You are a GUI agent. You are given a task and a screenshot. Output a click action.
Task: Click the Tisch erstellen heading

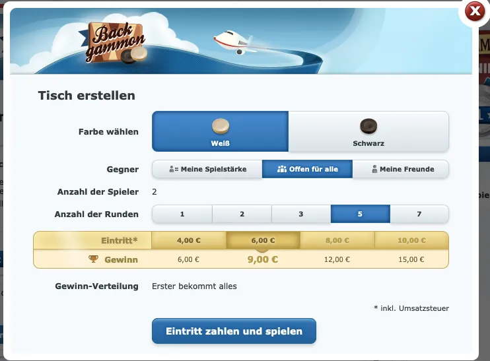[x=87, y=96]
